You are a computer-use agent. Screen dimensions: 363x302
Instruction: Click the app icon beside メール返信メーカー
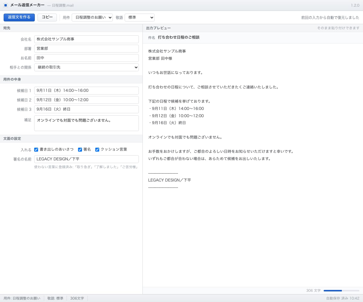coord(5,5)
